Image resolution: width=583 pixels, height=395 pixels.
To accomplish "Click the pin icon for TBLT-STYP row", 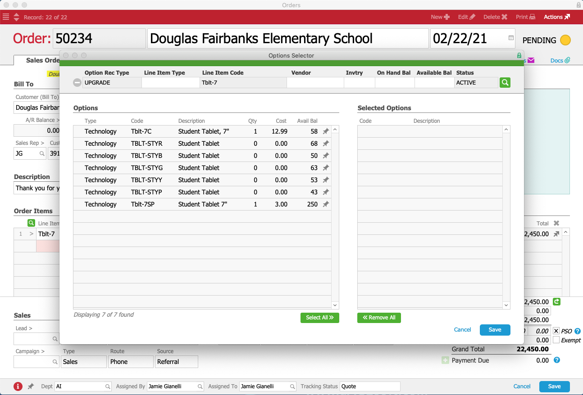I will point(326,192).
